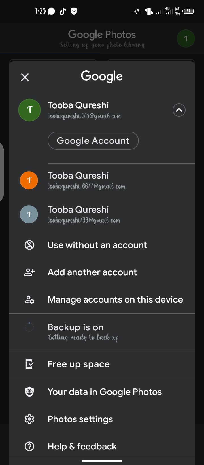Tap the Manage accounts gear-person icon

click(29, 299)
